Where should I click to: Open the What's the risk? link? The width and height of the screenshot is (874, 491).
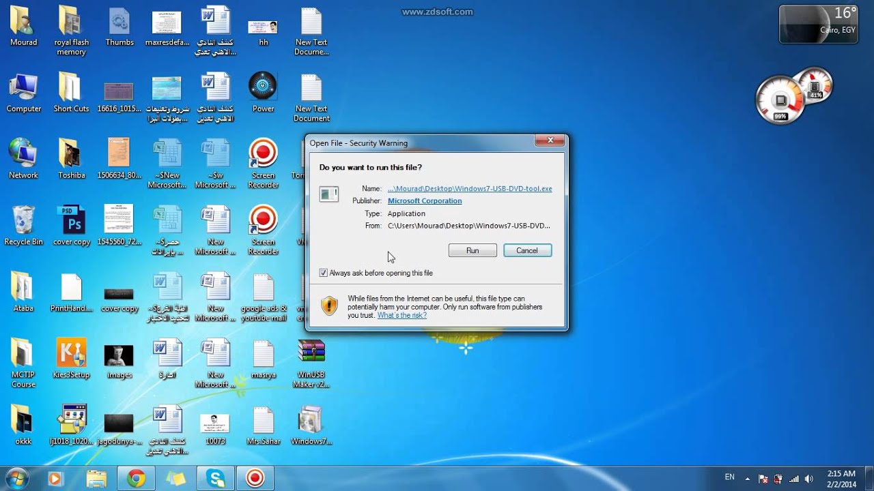click(x=402, y=315)
